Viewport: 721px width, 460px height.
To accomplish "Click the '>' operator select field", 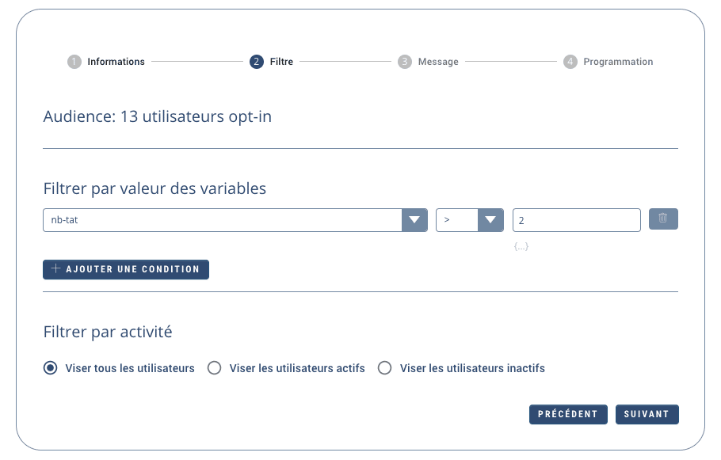I will [x=456, y=220].
